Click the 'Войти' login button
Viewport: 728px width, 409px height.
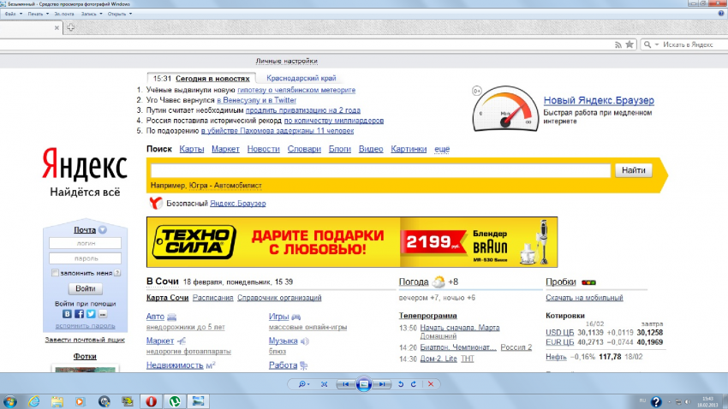[x=85, y=289]
